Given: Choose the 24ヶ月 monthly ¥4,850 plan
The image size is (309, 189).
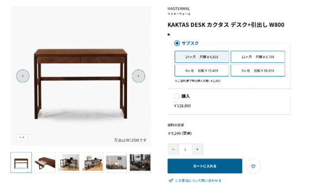Looking at the screenshot, I should [202, 57].
